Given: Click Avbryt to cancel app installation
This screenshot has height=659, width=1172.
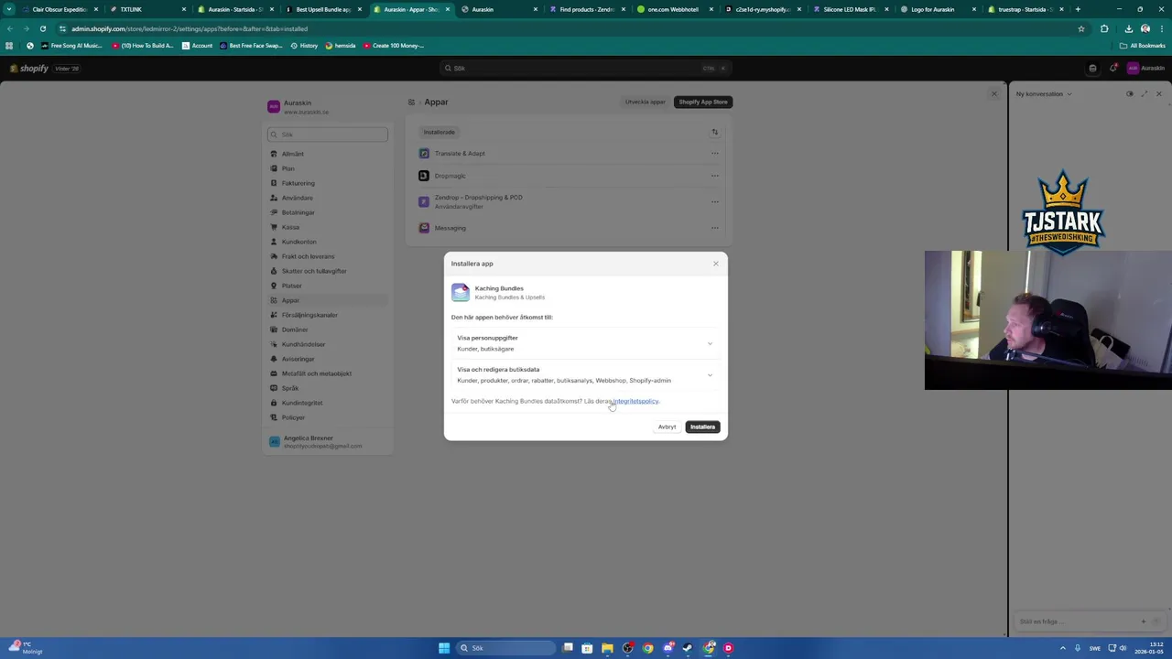Looking at the screenshot, I should pos(667,427).
